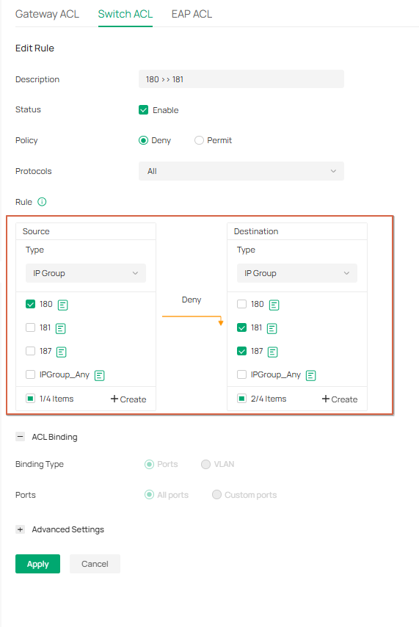The width and height of the screenshot is (419, 627).
Task: Open Source Type IP Group dropdown
Action: tap(86, 274)
